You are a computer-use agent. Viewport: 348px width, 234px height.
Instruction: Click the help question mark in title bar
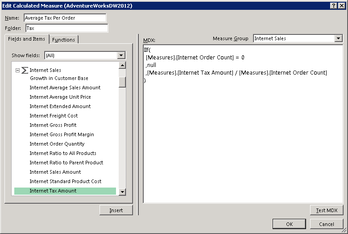coord(333,5)
